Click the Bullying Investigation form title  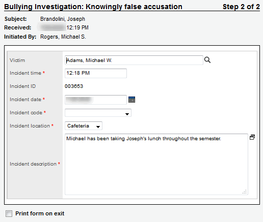(x=93, y=7)
